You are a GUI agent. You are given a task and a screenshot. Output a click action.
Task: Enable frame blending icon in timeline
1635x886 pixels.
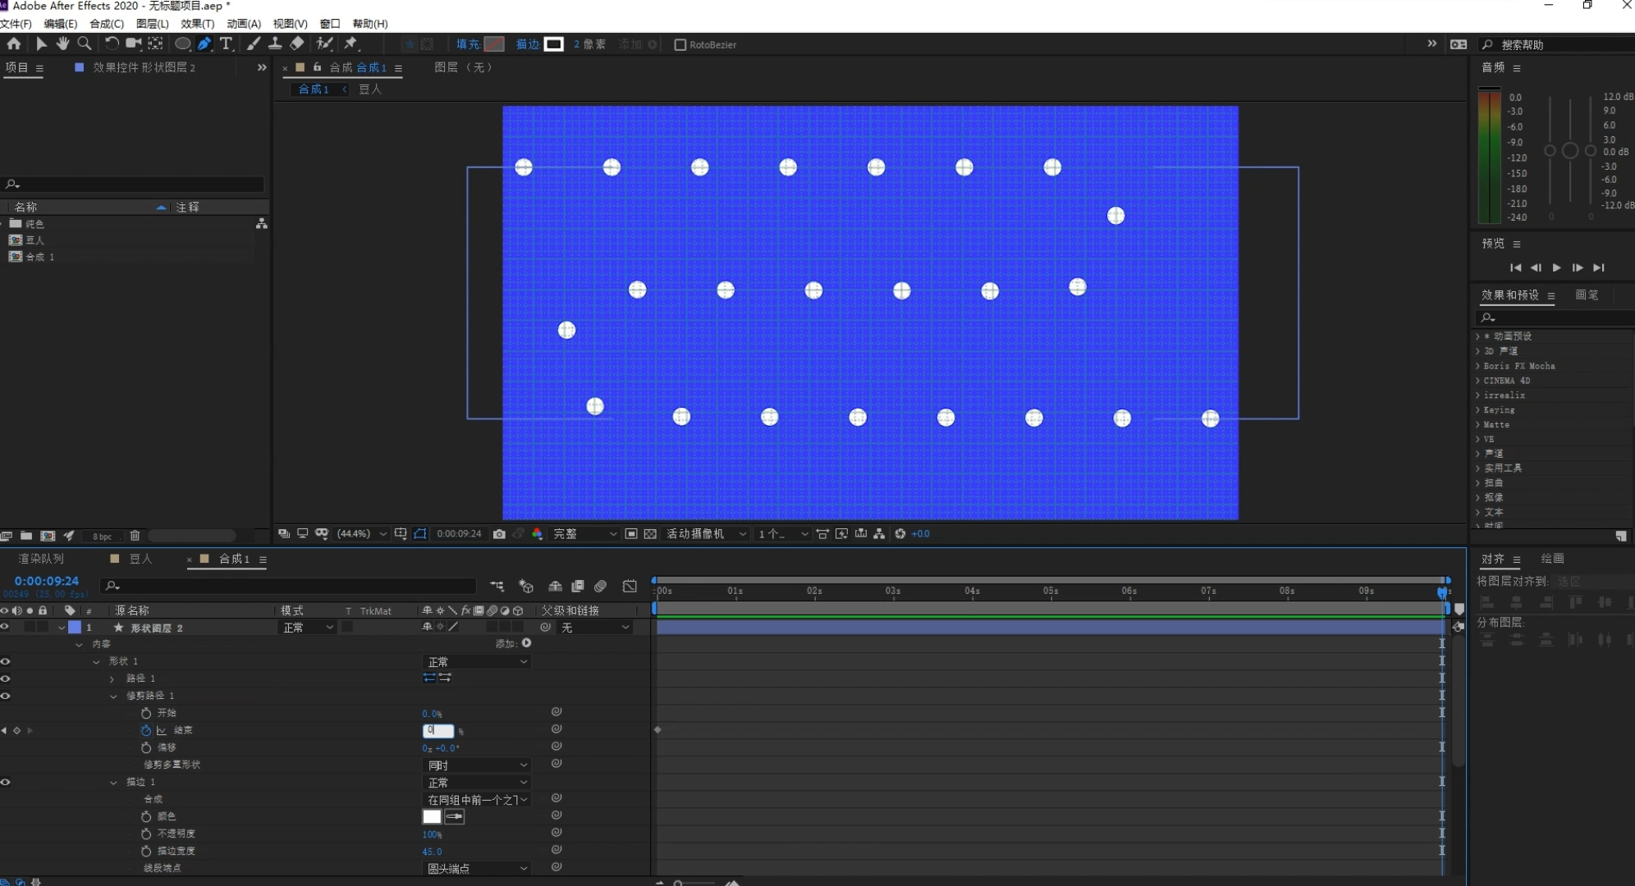click(578, 587)
